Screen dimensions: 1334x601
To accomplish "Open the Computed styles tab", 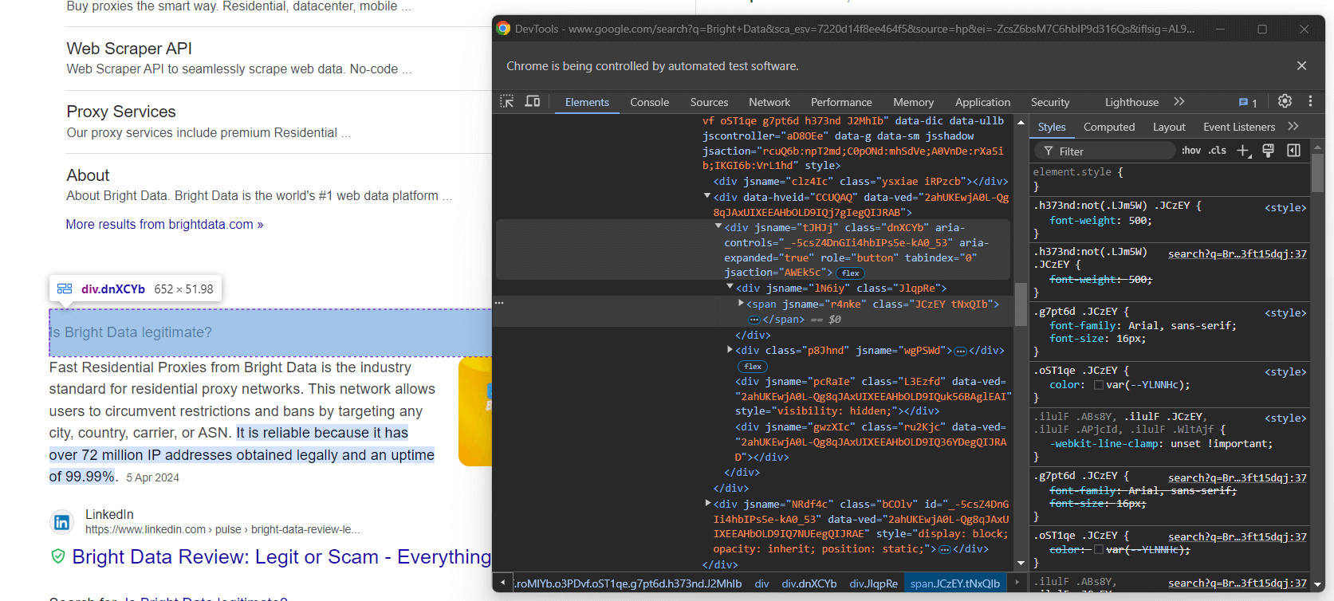I will coord(1108,127).
